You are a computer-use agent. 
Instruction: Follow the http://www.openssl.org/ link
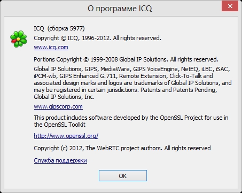click(x=66, y=136)
